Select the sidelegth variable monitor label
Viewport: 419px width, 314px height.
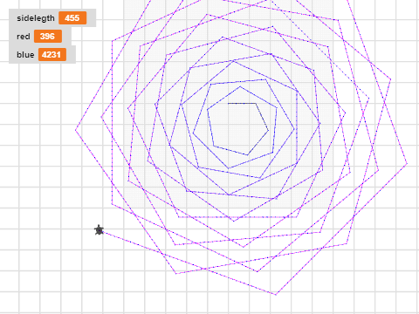pyautogui.click(x=36, y=18)
